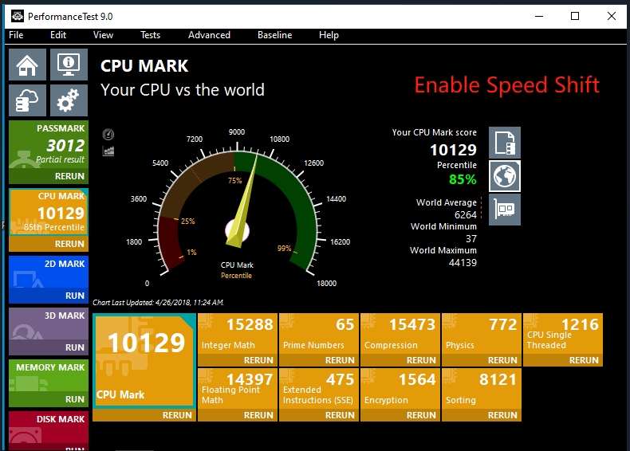Click the 85% percentile value
630x451 pixels.
point(463,179)
